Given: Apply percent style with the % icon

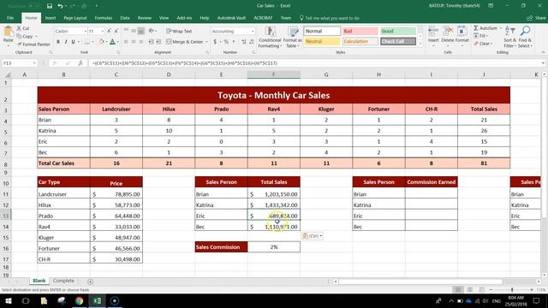Looking at the screenshot, I should click(x=226, y=42).
